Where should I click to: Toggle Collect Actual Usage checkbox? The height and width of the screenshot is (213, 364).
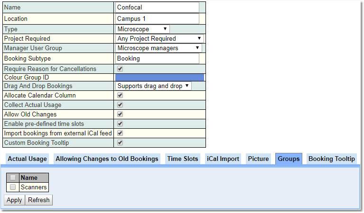[x=120, y=105]
